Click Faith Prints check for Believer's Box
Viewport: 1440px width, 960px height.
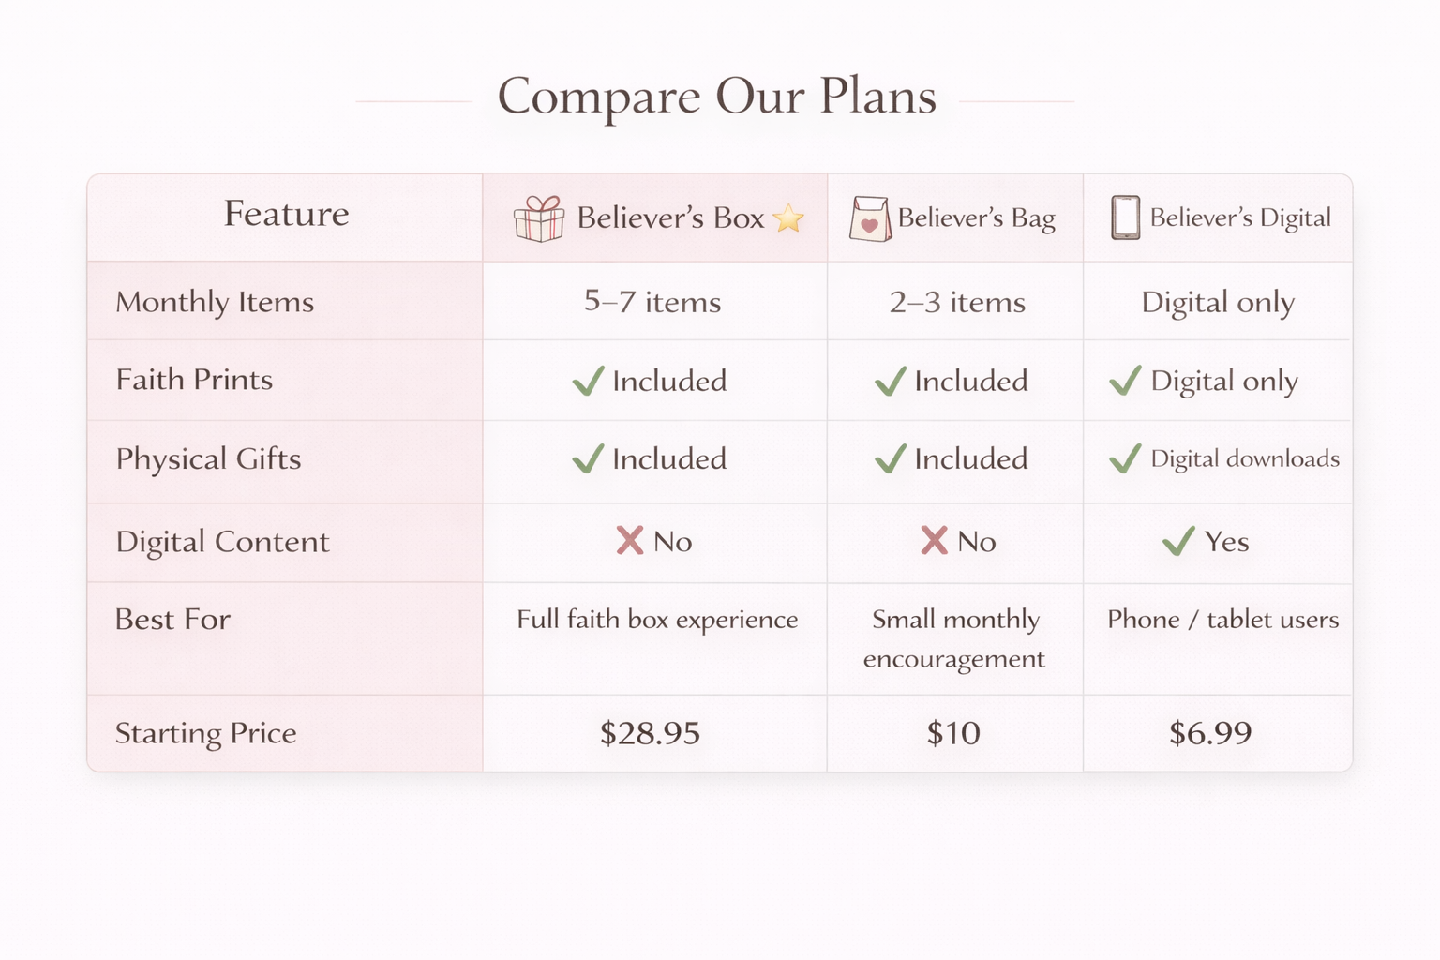(588, 381)
